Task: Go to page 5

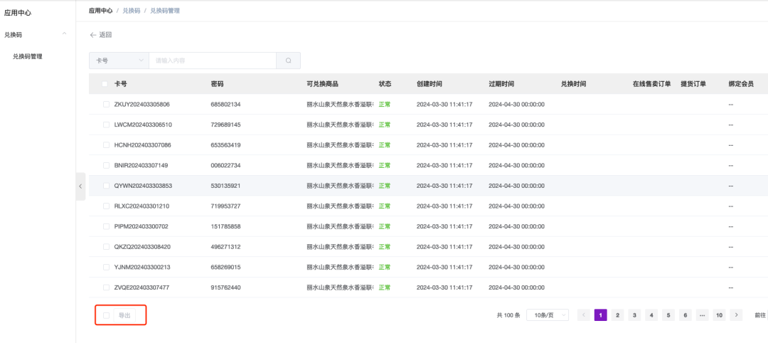Action: 668,315
